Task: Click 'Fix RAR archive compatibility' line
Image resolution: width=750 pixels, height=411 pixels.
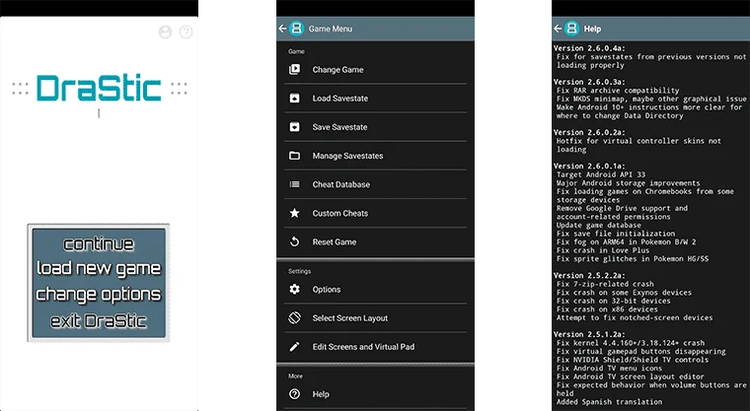Action: 618,91
